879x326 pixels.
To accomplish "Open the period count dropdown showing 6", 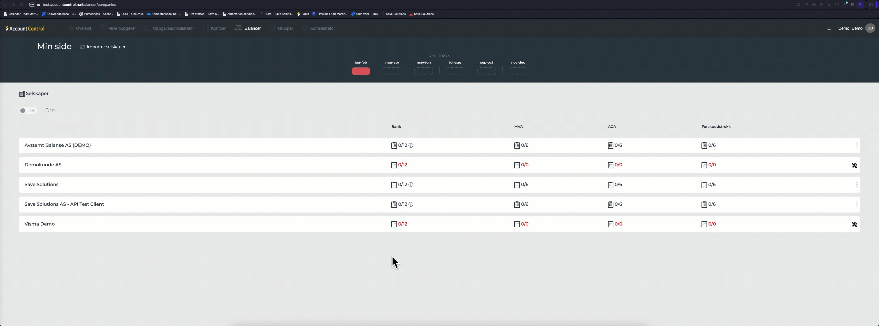I will (x=432, y=56).
